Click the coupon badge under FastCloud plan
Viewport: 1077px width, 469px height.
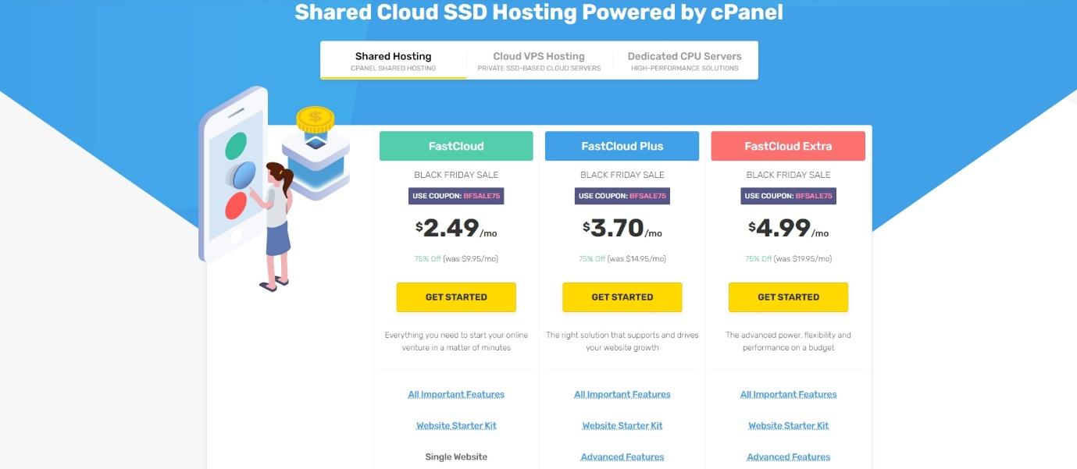coord(456,196)
